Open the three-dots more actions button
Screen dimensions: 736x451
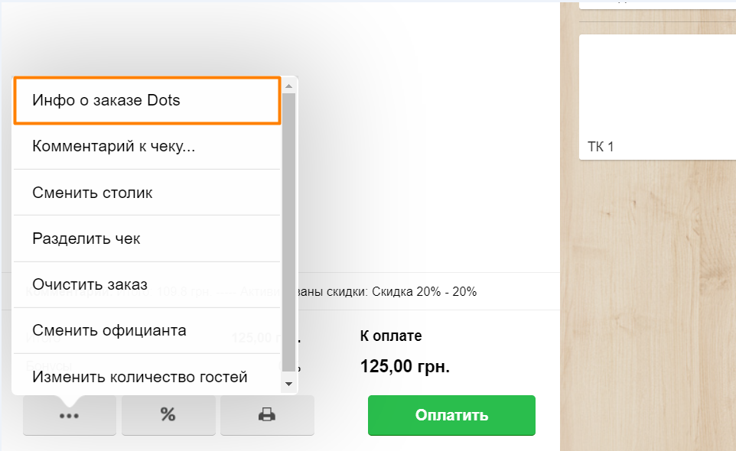[70, 415]
